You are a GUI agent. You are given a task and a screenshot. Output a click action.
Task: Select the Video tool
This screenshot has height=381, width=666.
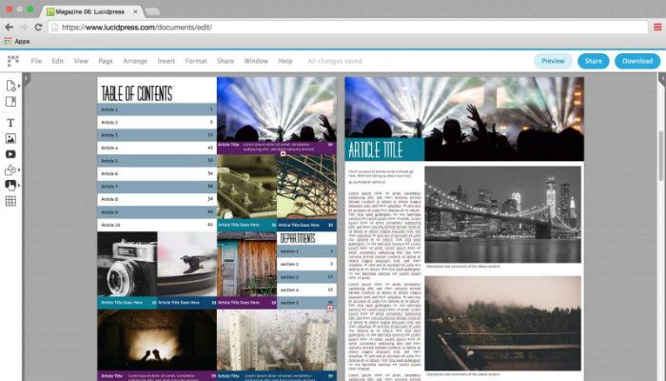coord(10,154)
